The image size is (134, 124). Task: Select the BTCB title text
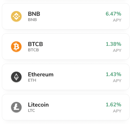(x=36, y=44)
